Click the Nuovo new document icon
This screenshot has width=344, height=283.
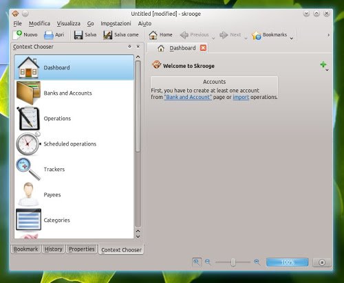17,35
